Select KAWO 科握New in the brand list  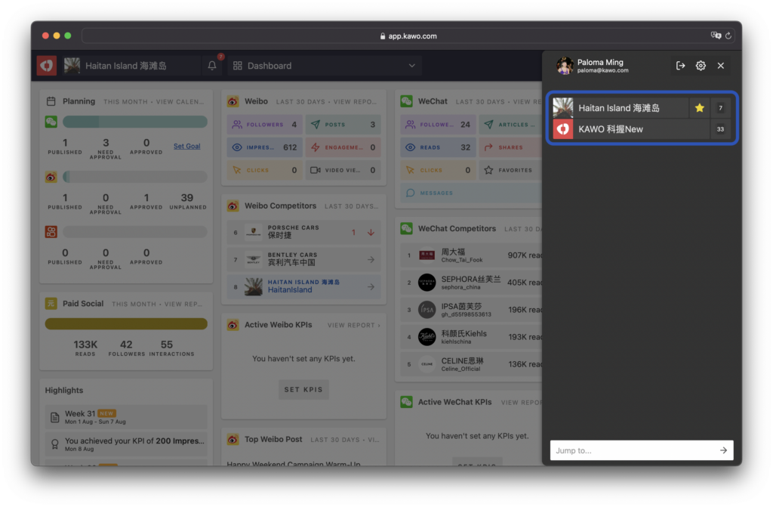pos(630,129)
